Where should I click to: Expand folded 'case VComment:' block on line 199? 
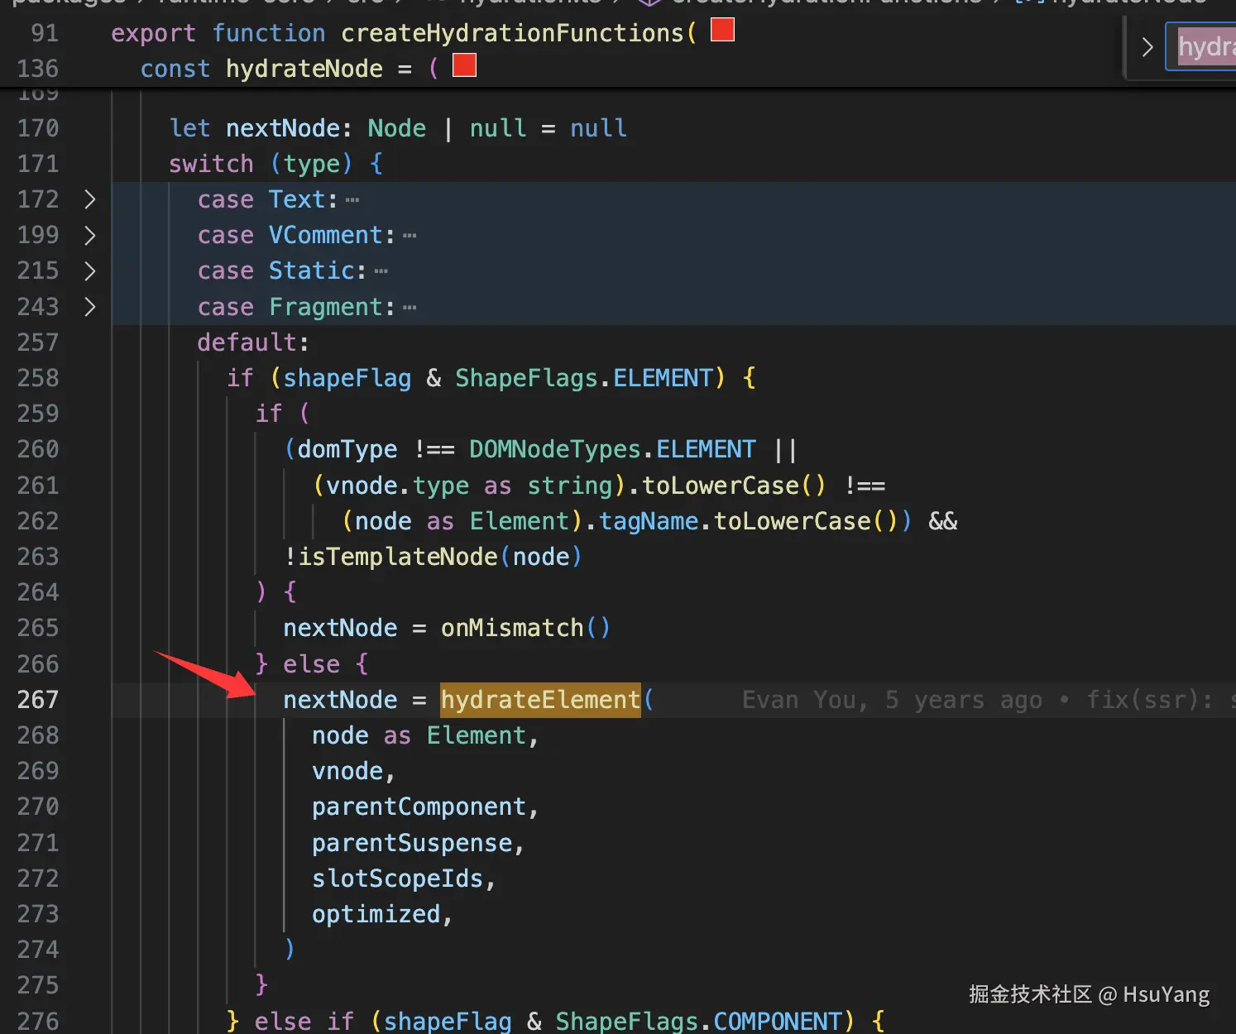90,235
